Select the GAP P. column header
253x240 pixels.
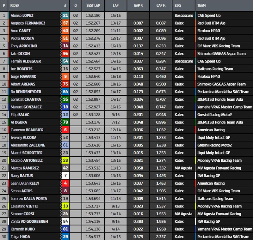coord(138,6)
